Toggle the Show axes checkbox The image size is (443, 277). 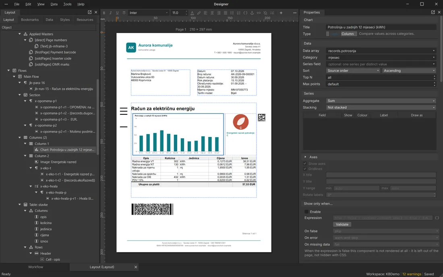[305, 164]
